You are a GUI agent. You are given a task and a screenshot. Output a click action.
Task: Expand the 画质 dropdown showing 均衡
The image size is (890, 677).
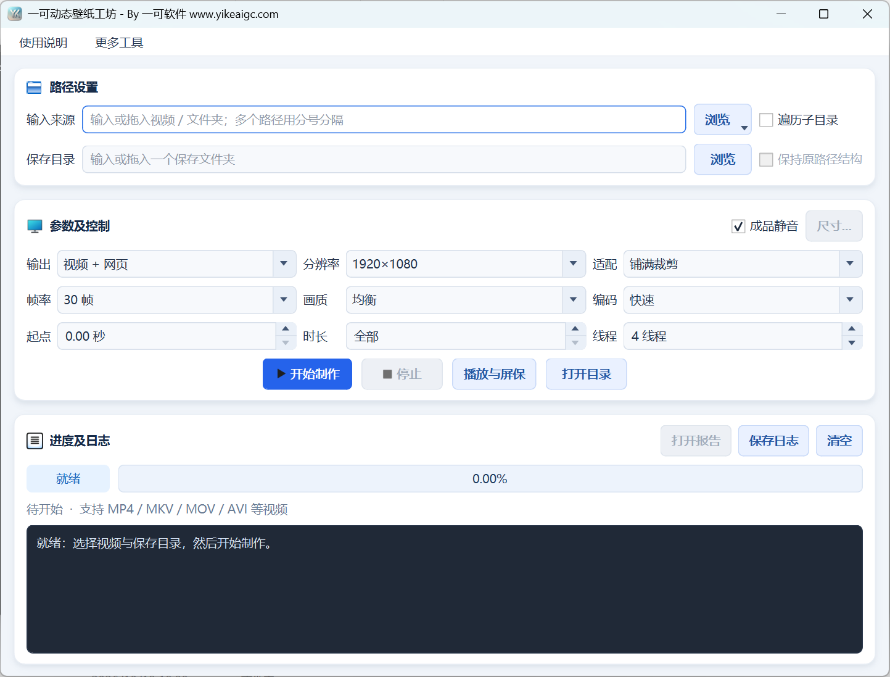coord(574,300)
